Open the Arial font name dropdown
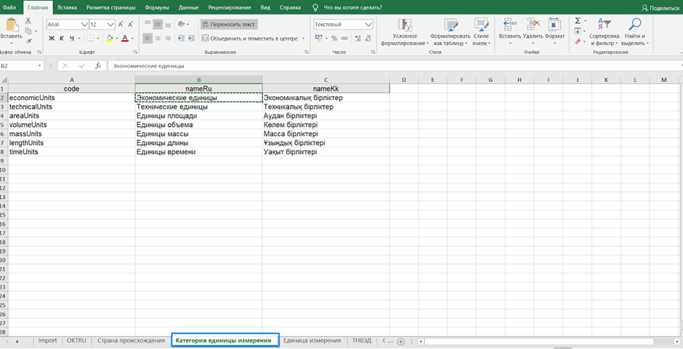683x349 pixels. pos(84,25)
